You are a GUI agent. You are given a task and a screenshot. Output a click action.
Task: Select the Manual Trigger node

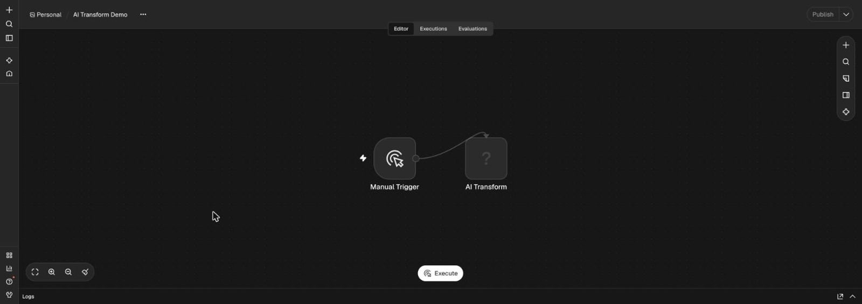coord(395,158)
